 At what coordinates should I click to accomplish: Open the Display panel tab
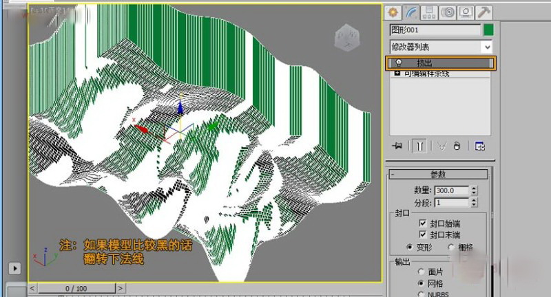point(466,12)
